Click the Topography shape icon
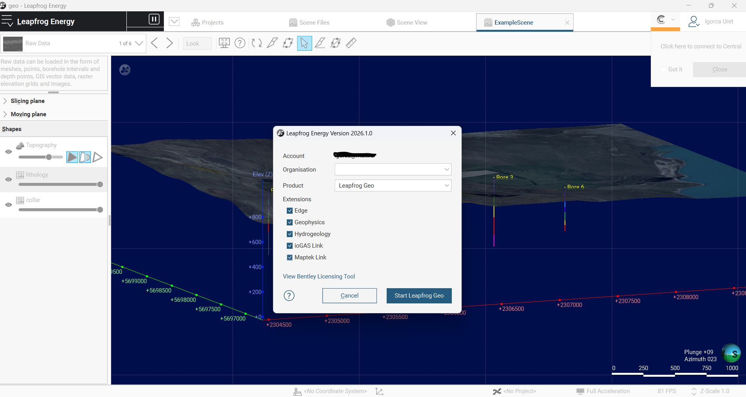The height and width of the screenshot is (397, 746). point(20,145)
